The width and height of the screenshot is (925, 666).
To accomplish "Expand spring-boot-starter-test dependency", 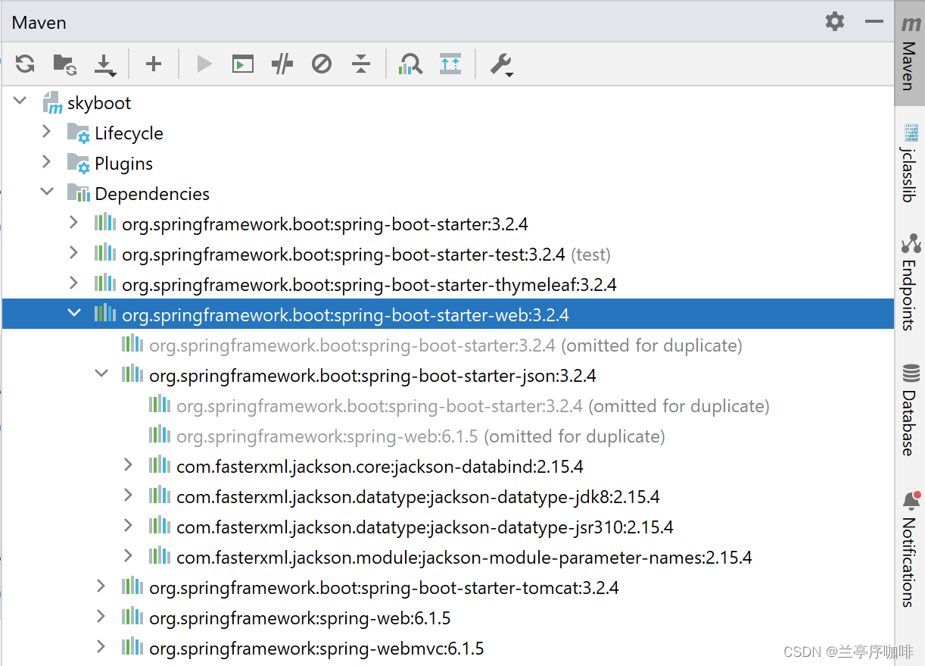I will point(73,252).
